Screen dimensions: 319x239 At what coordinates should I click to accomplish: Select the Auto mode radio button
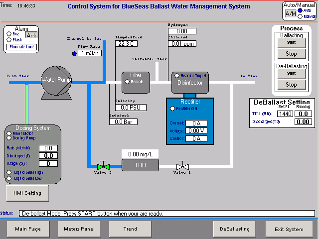tap(300, 10)
